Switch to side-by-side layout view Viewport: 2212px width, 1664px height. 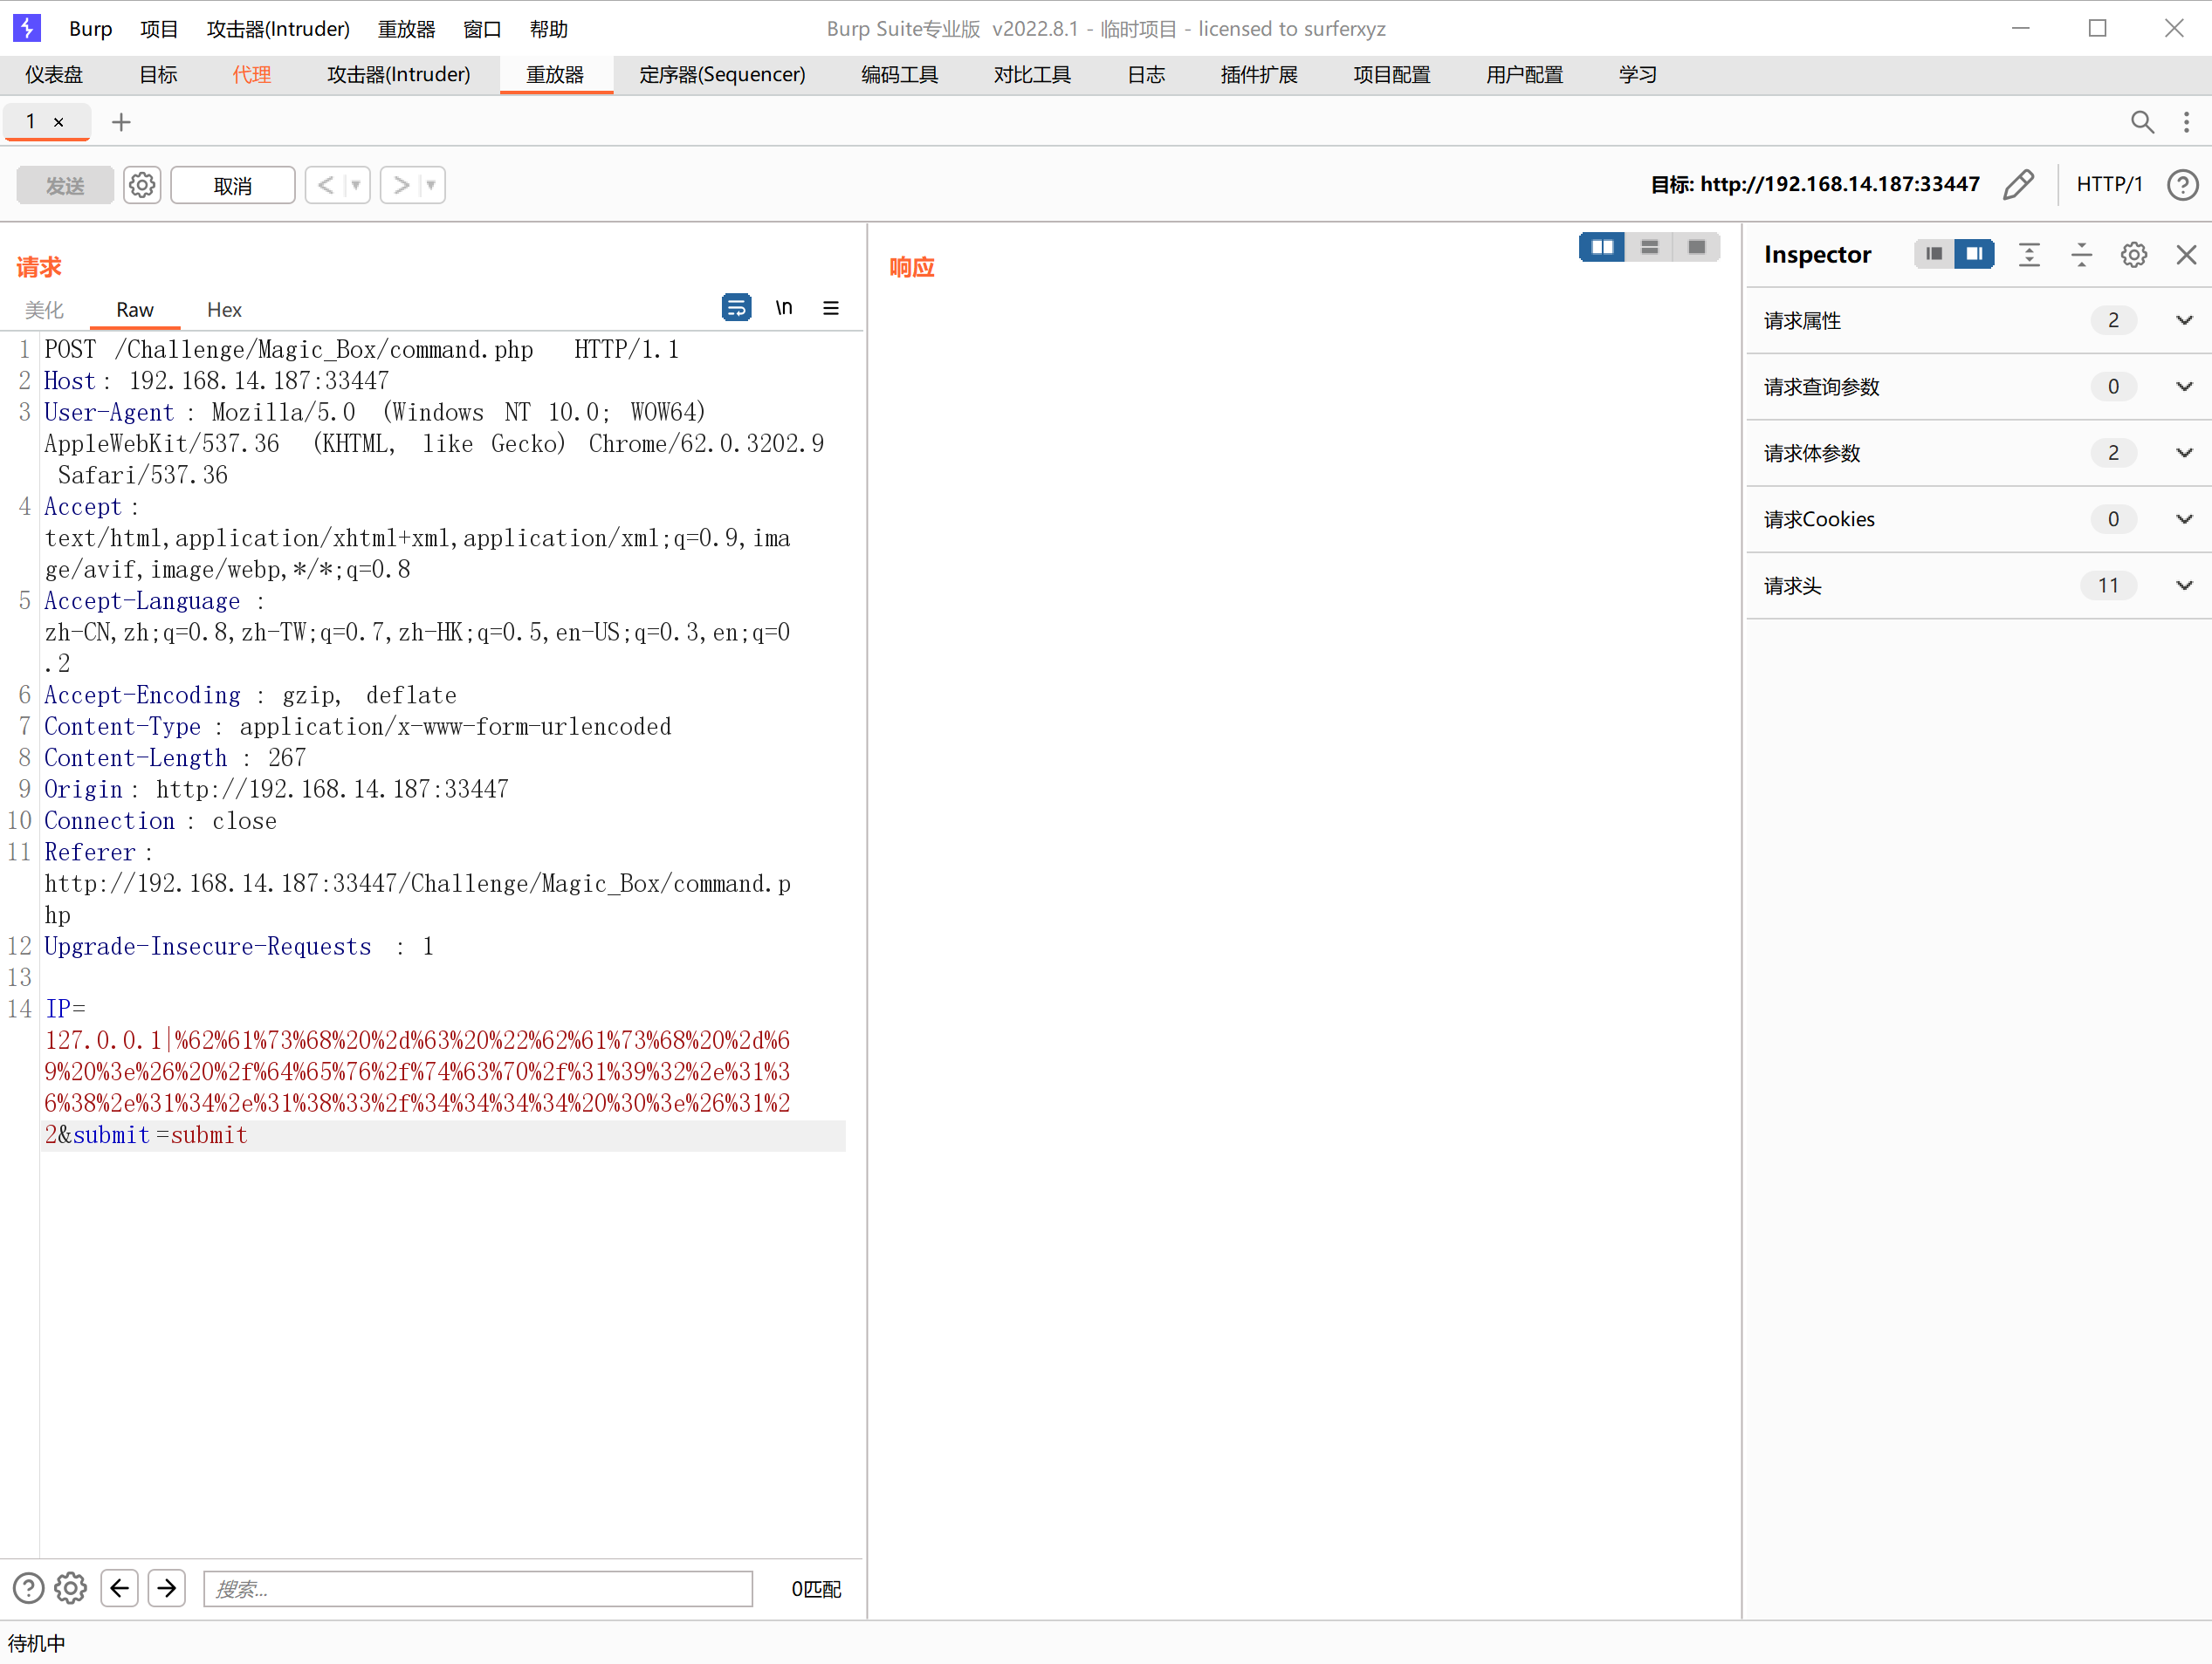(1602, 247)
